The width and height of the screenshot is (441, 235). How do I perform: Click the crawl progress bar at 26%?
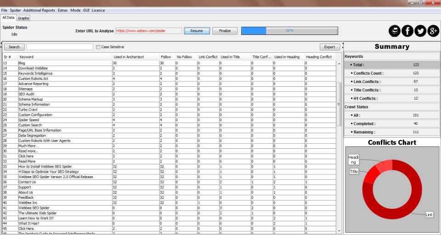click(x=289, y=31)
